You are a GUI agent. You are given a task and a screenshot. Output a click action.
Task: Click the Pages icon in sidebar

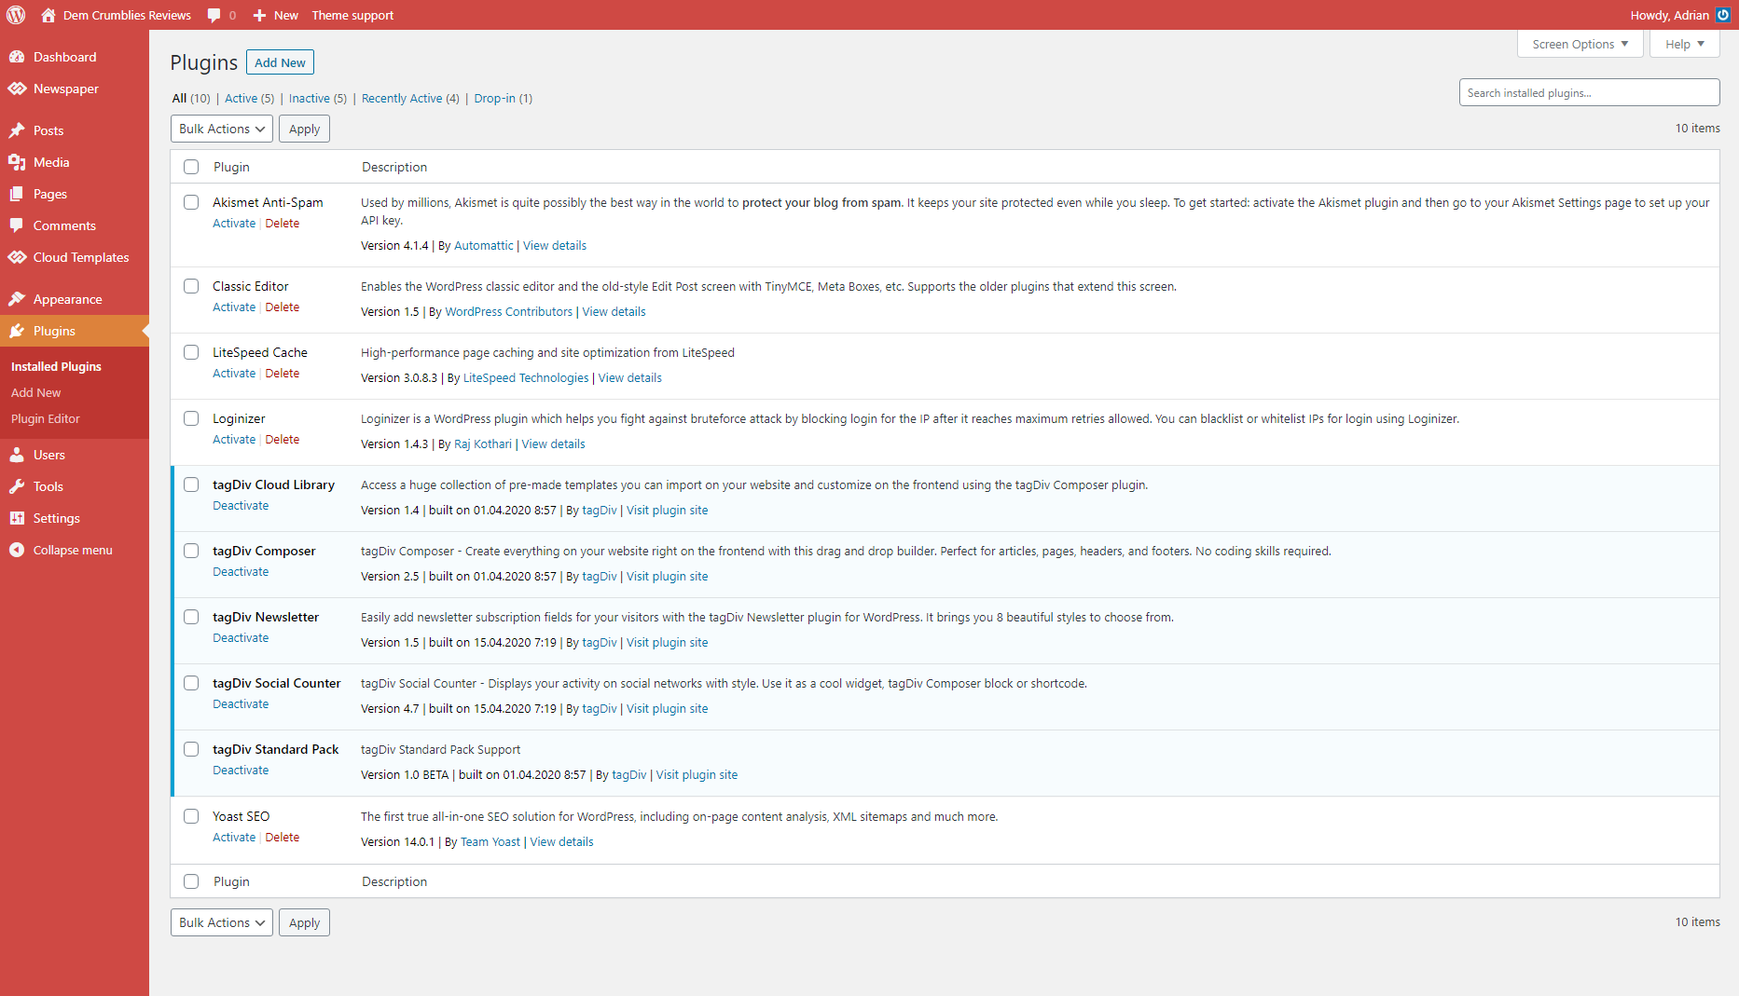(x=17, y=194)
